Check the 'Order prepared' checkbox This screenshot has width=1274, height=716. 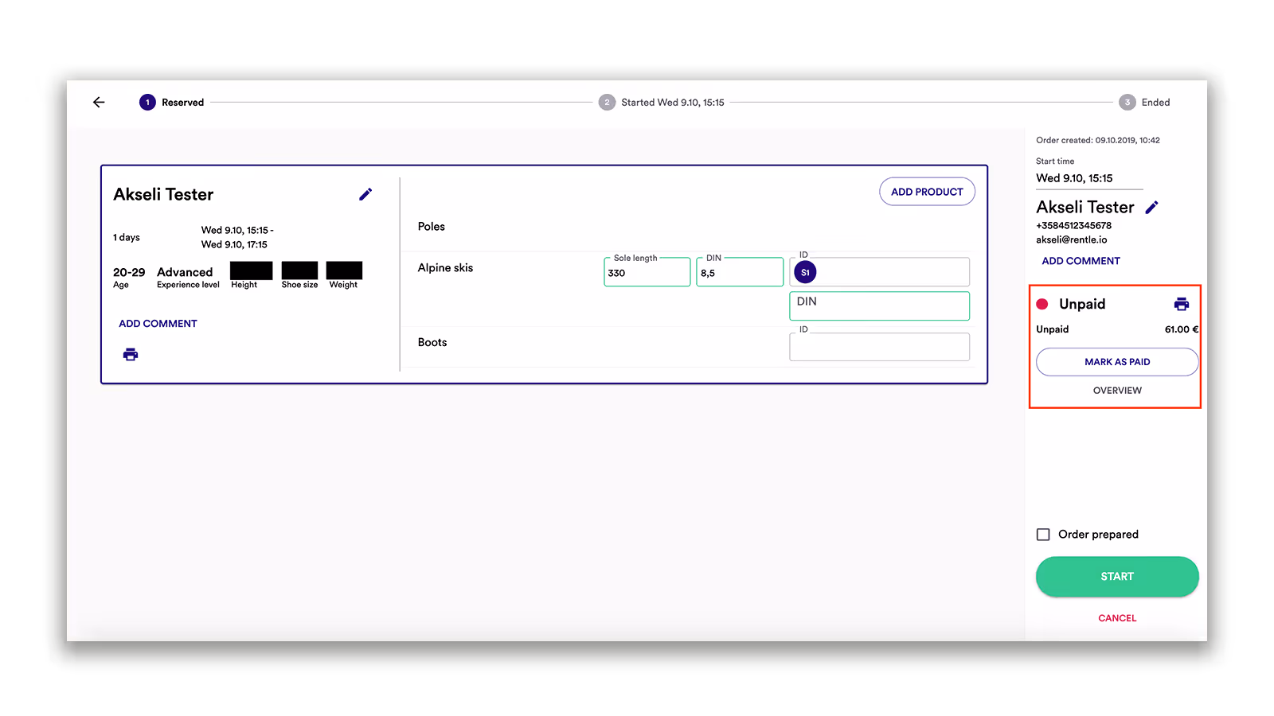click(1043, 534)
